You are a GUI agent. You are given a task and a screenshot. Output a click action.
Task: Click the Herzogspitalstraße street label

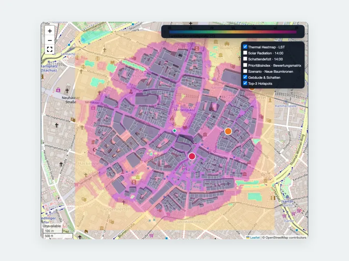[58, 118]
